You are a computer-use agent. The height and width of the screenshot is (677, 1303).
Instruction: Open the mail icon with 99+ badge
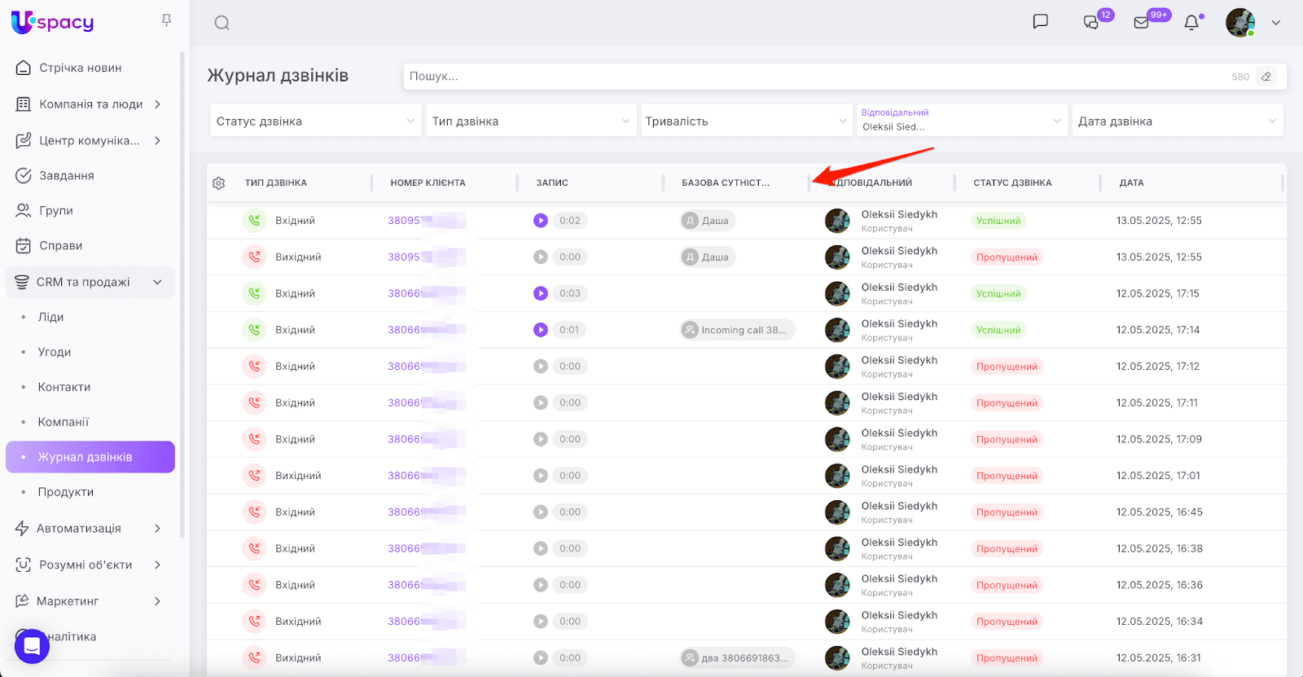(x=1142, y=23)
